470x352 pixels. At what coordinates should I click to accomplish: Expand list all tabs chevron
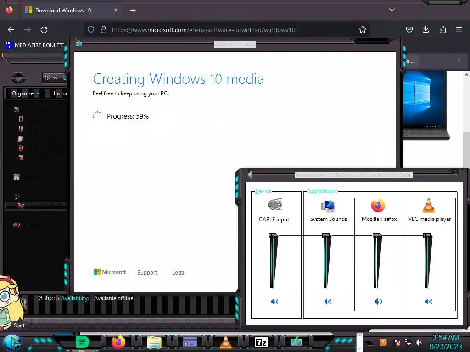tap(392, 10)
